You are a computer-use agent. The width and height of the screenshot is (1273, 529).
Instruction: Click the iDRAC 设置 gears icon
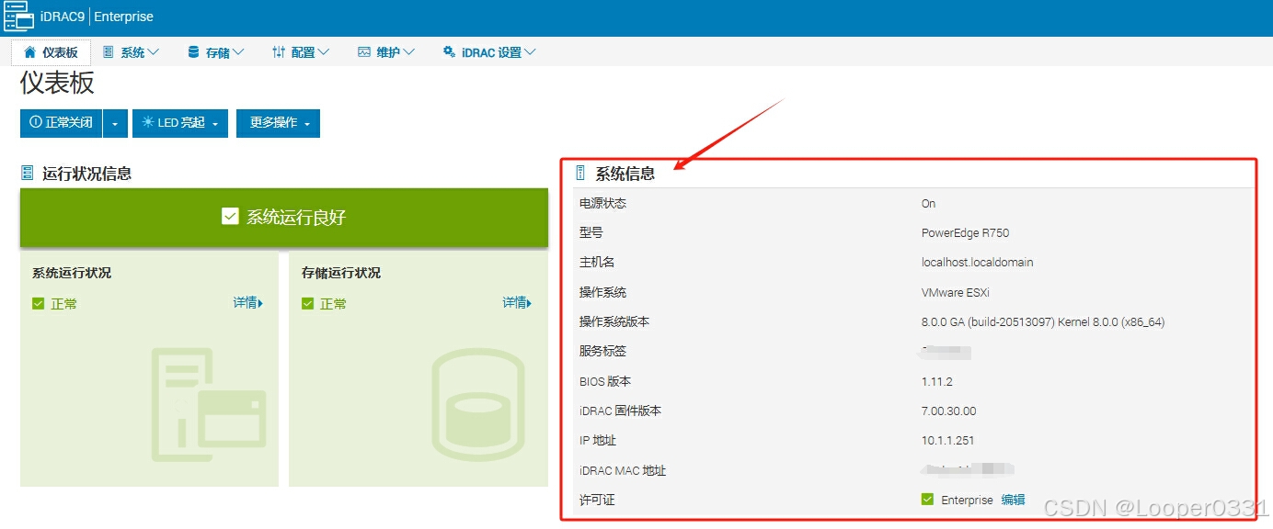click(449, 52)
